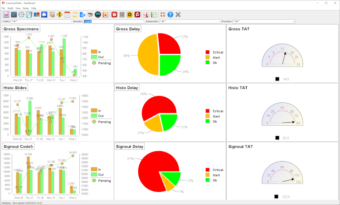Click the gray X icon in toolbar

pos(178,14)
